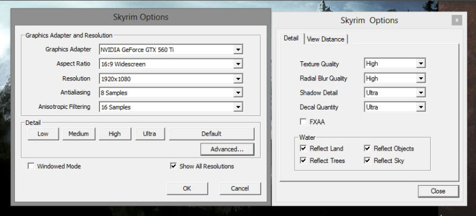Open the Decal Quantity dropdown

[x=394, y=107]
